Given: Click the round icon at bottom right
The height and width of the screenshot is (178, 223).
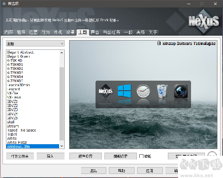Looking at the screenshot, I should pos(212,156).
